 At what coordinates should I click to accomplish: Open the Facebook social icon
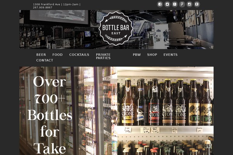click(x=160, y=4)
